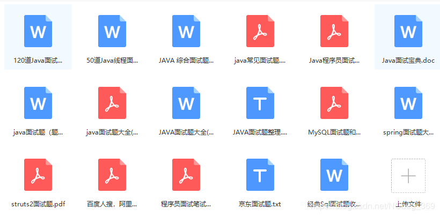Select the struts2面试题.pdf PDF icon
Image resolution: width=440 pixels, height=216 pixels.
coord(38,175)
